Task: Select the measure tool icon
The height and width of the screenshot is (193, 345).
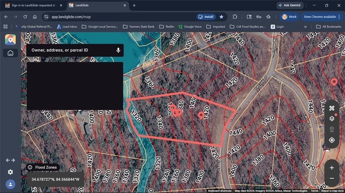Action: tap(332, 108)
